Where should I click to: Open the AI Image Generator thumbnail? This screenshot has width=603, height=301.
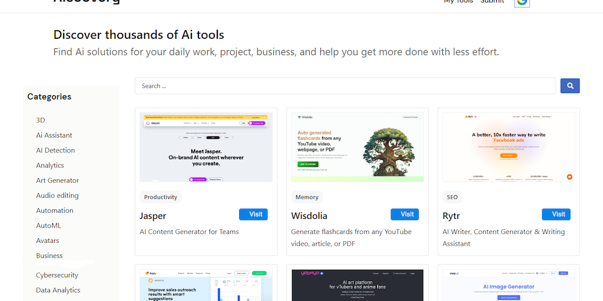(x=508, y=285)
